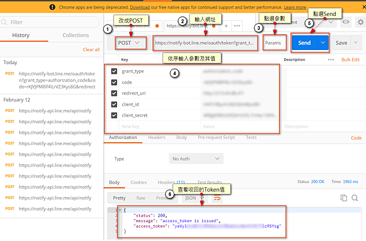This screenshot has width=366, height=241.
Task: Select the Raw view button
Action: click(x=141, y=198)
